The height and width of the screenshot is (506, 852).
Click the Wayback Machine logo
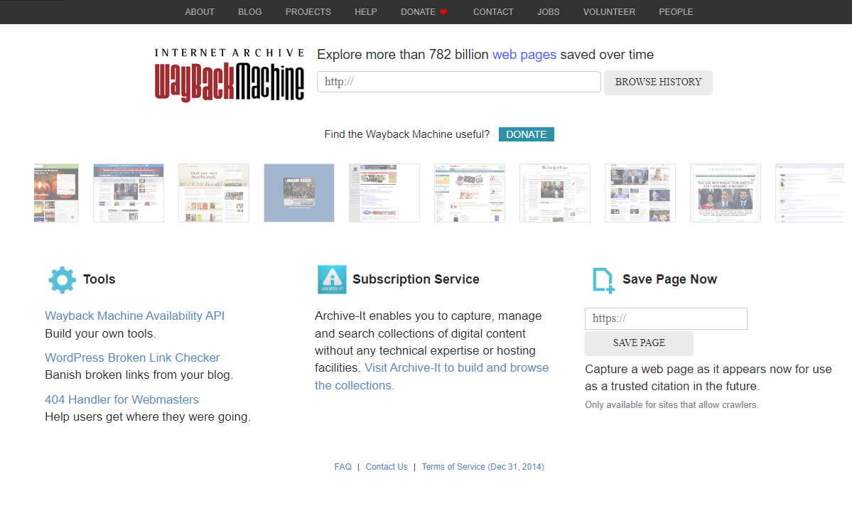229,75
